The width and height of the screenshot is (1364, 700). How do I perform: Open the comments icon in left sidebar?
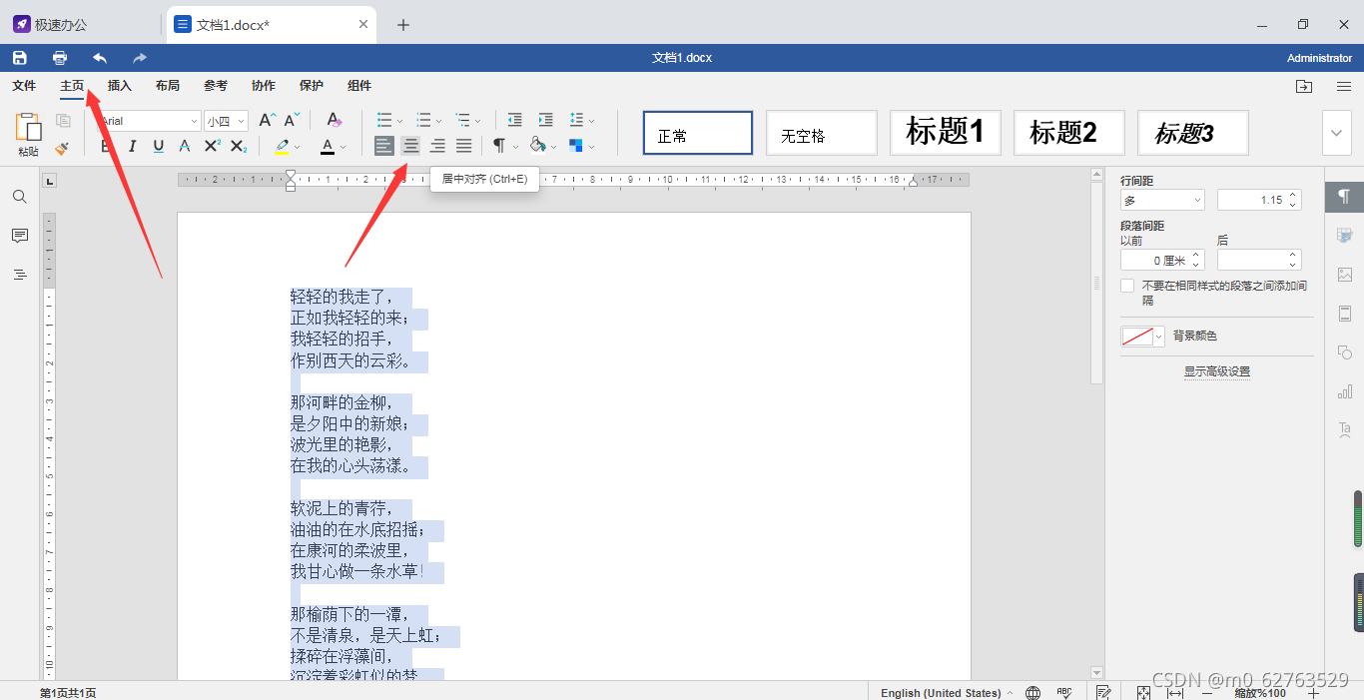19,236
